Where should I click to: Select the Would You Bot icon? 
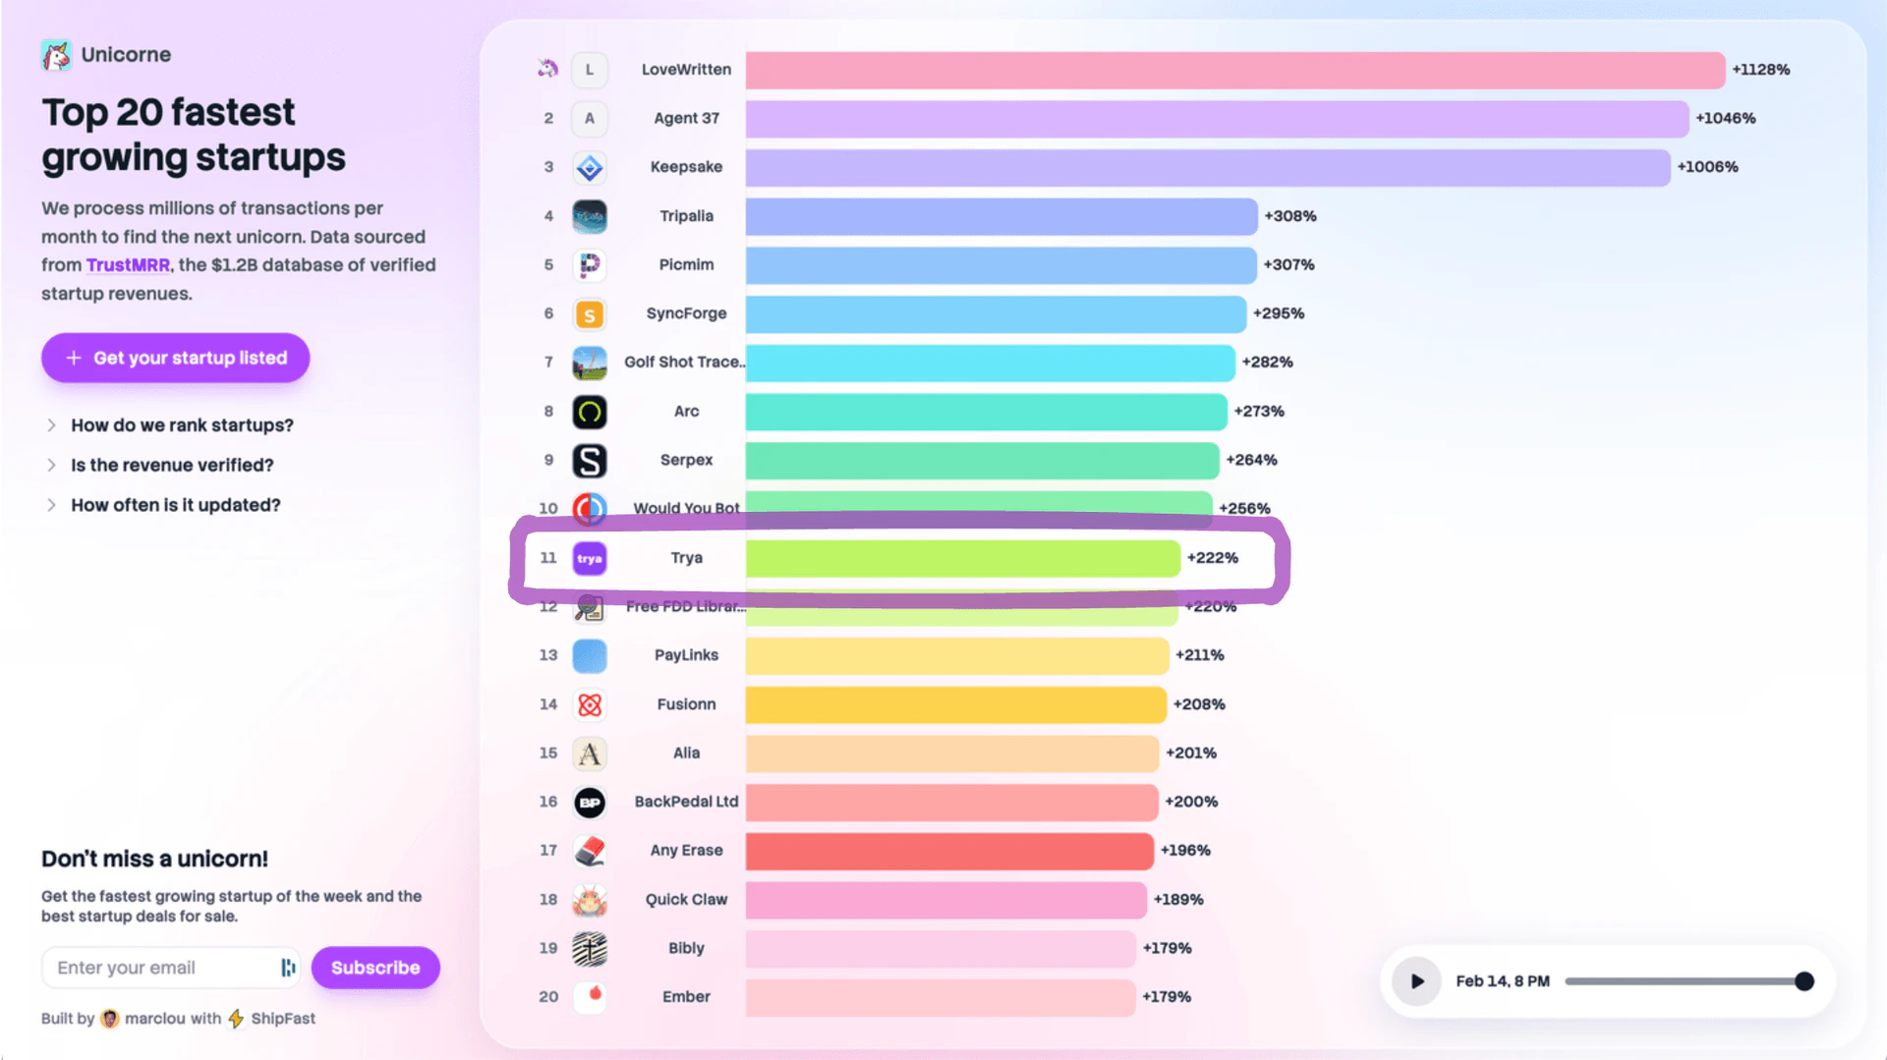[x=590, y=508]
